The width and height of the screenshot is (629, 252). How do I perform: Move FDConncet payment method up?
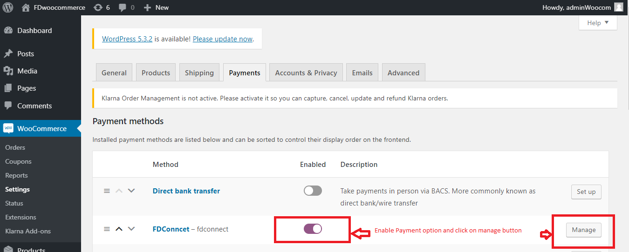tap(119, 229)
